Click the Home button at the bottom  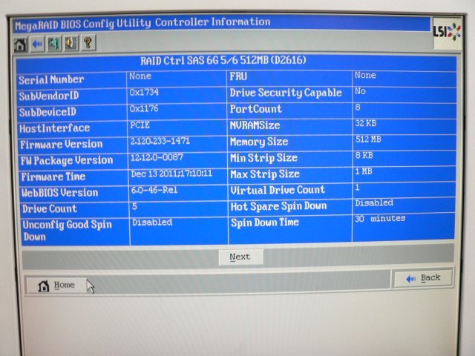(x=56, y=285)
